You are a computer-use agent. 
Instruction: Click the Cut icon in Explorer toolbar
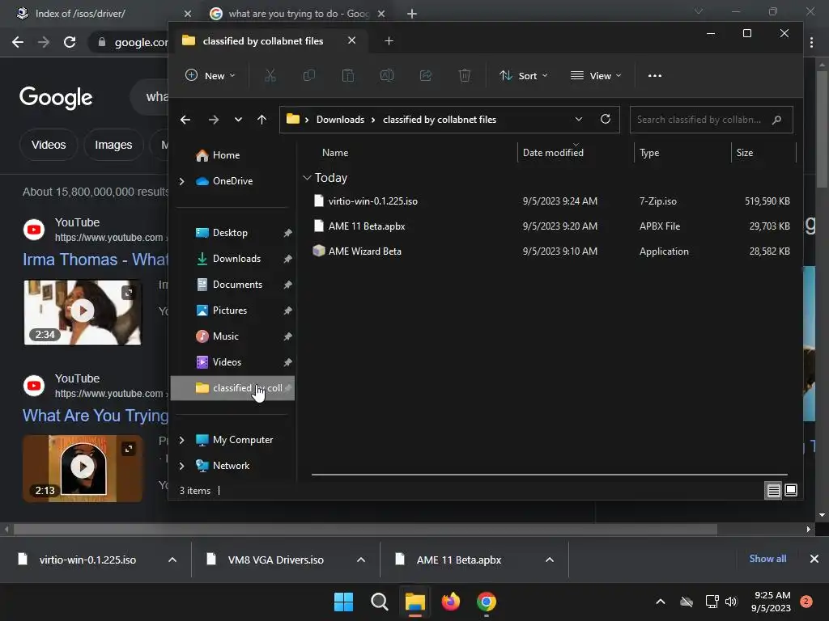pos(270,75)
